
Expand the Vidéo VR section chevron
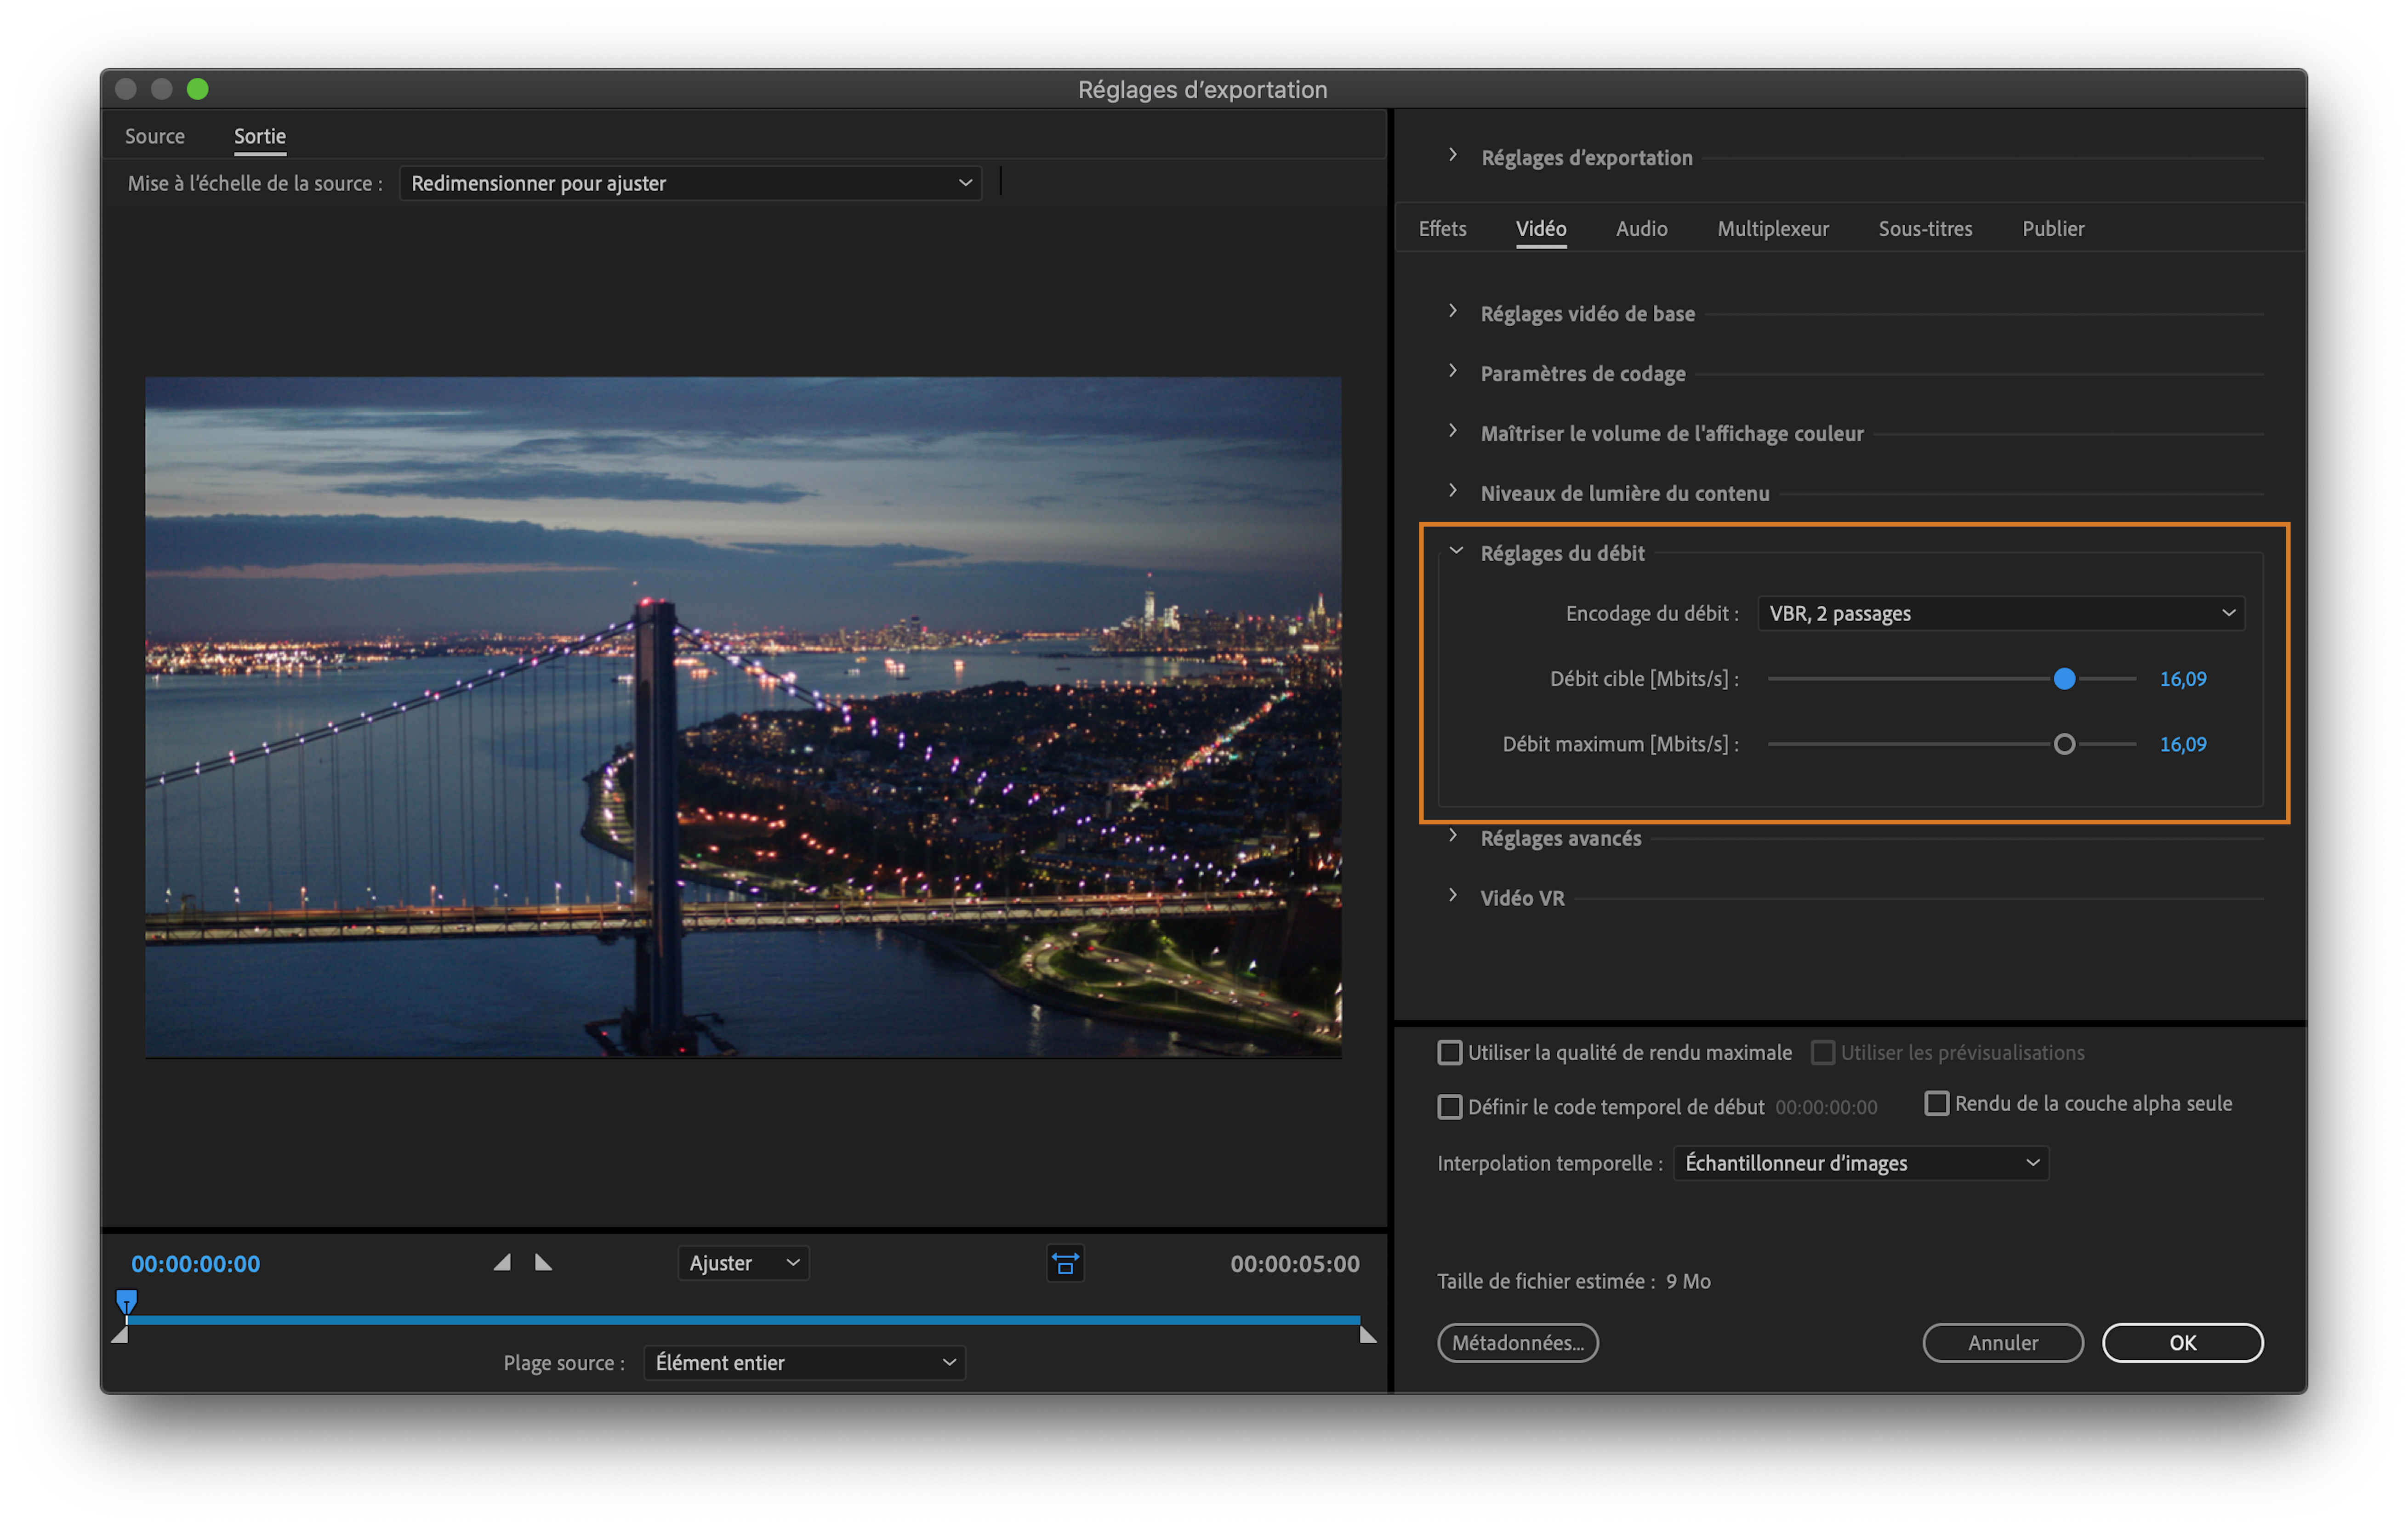1453,896
